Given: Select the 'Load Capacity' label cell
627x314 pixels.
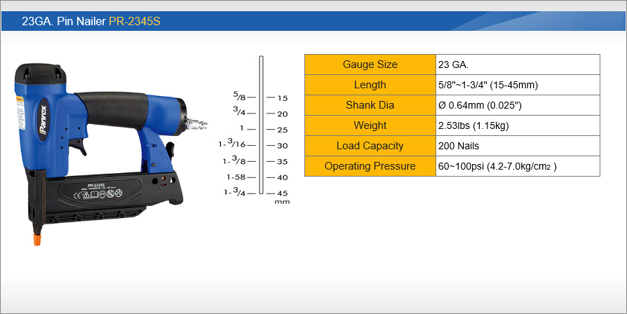Looking at the screenshot, I should coord(370,146).
